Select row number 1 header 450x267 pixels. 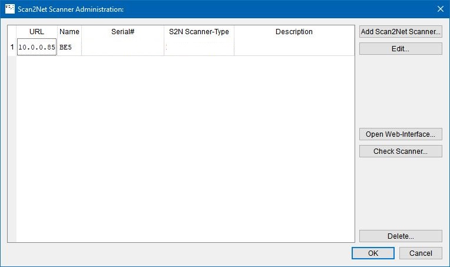(x=12, y=47)
